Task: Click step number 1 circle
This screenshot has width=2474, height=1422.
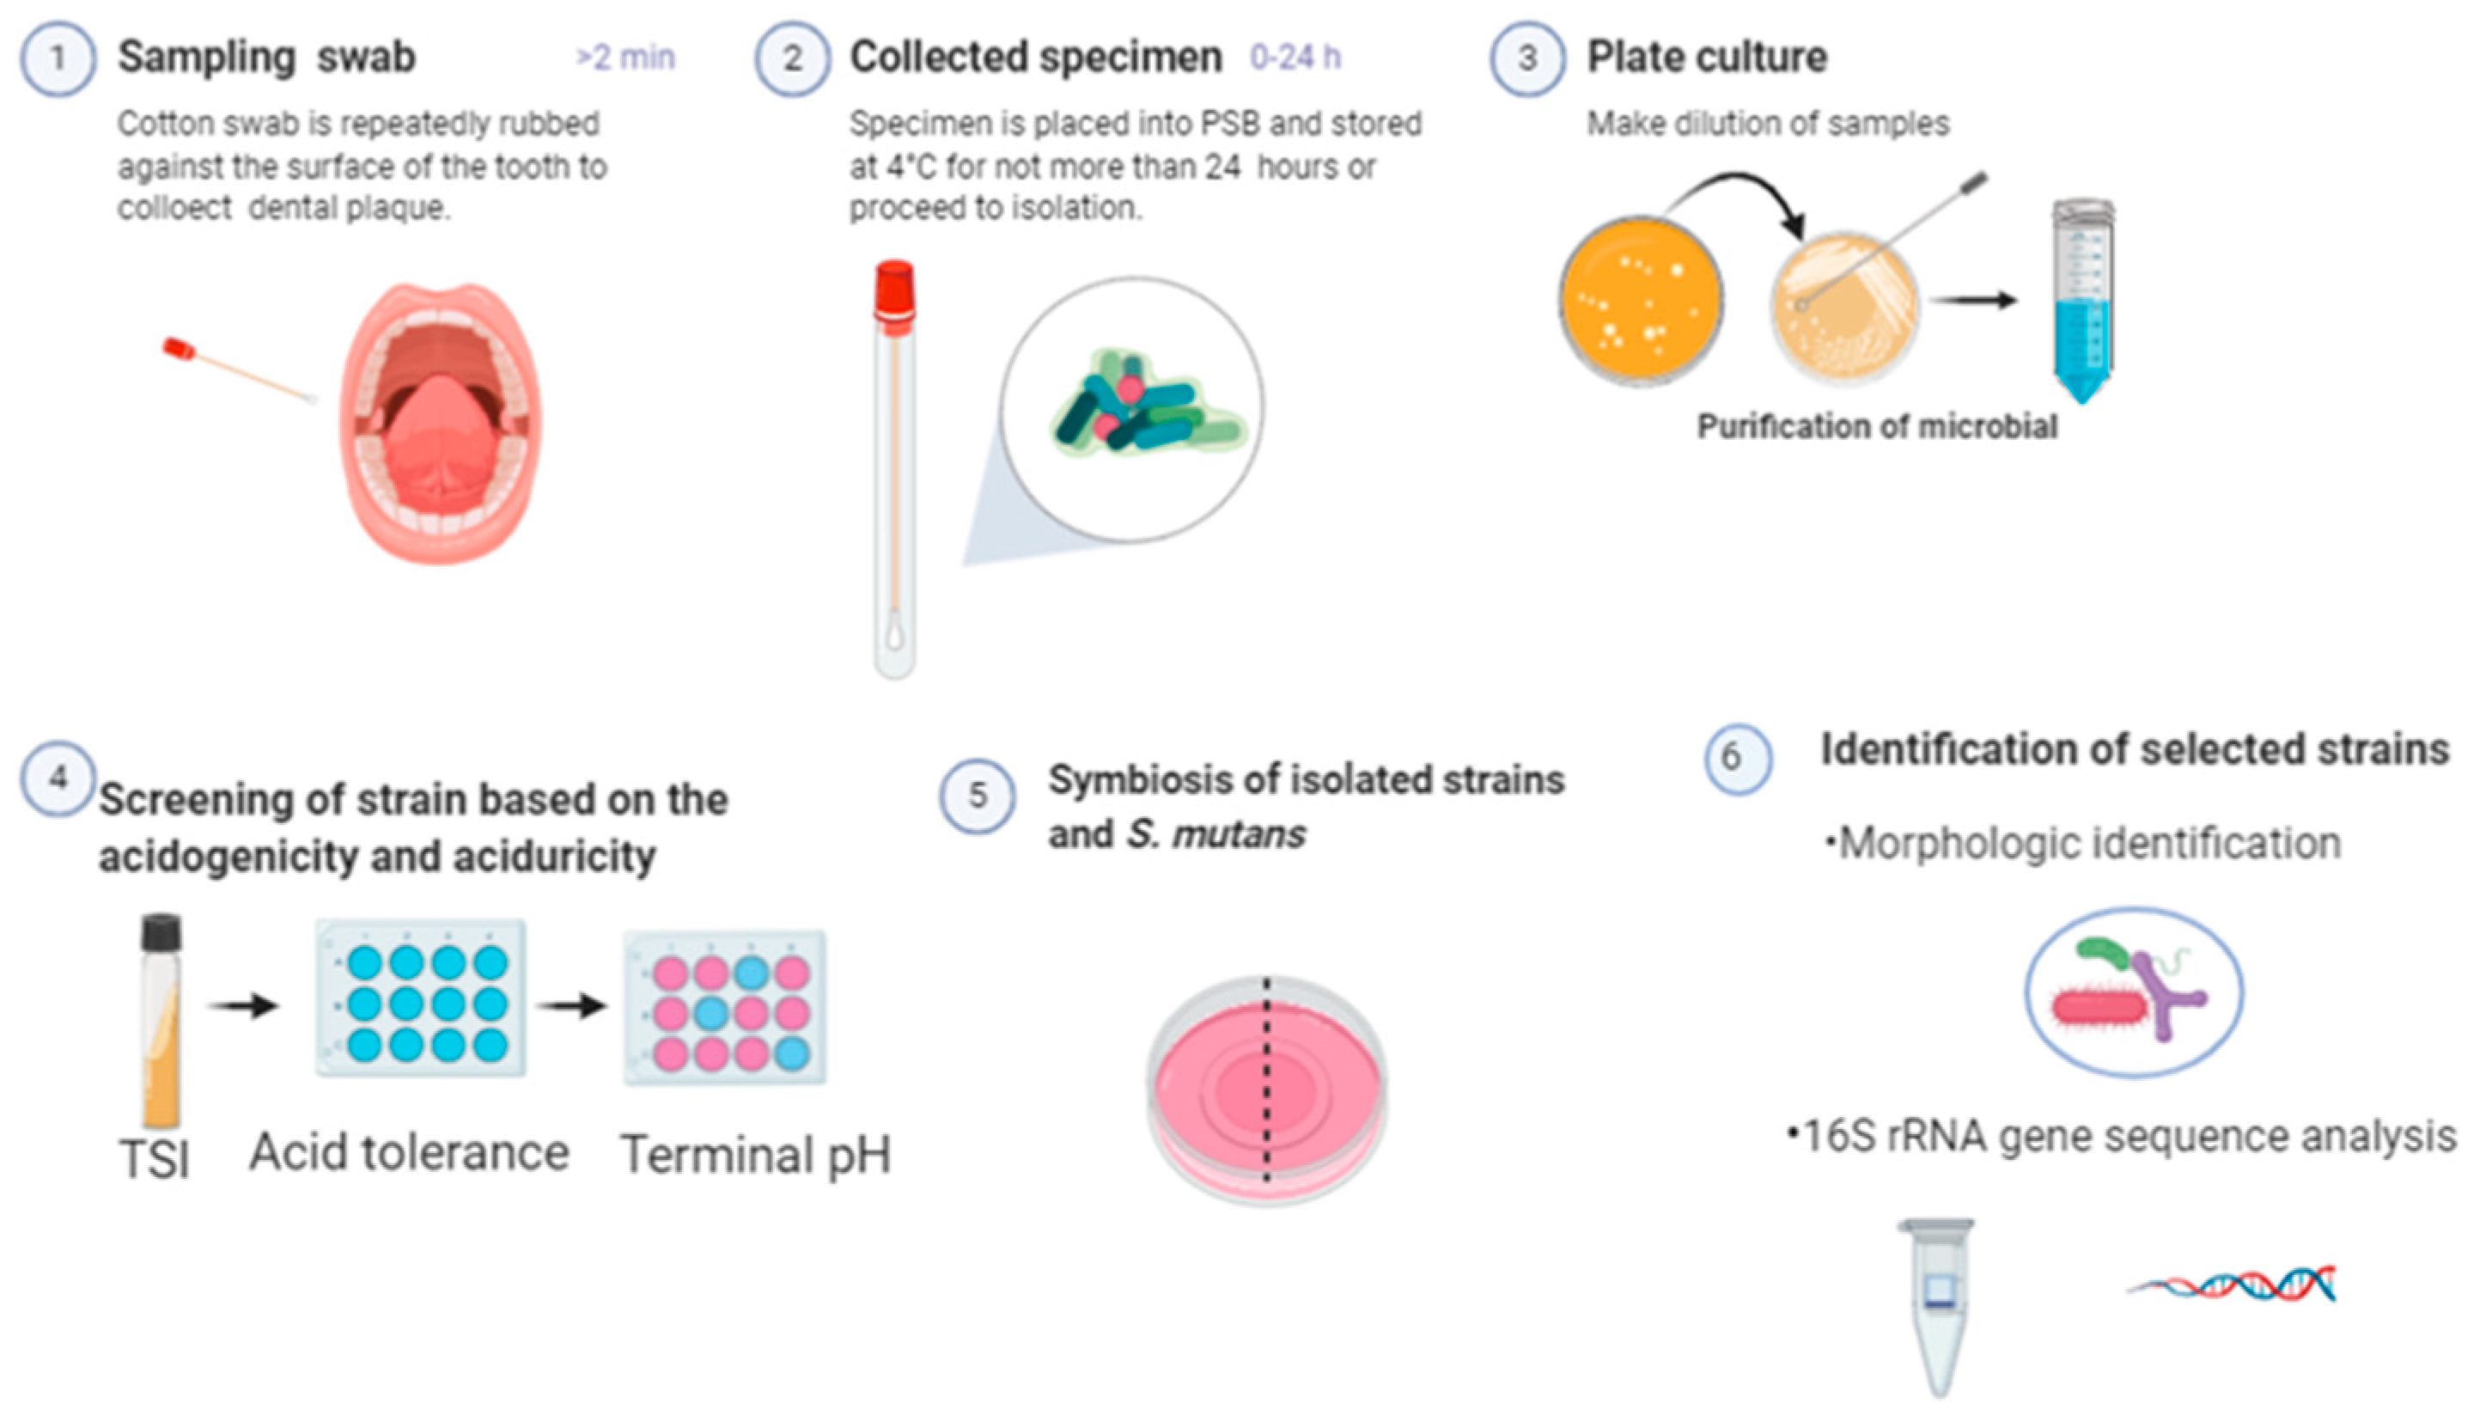Action: [x=58, y=58]
